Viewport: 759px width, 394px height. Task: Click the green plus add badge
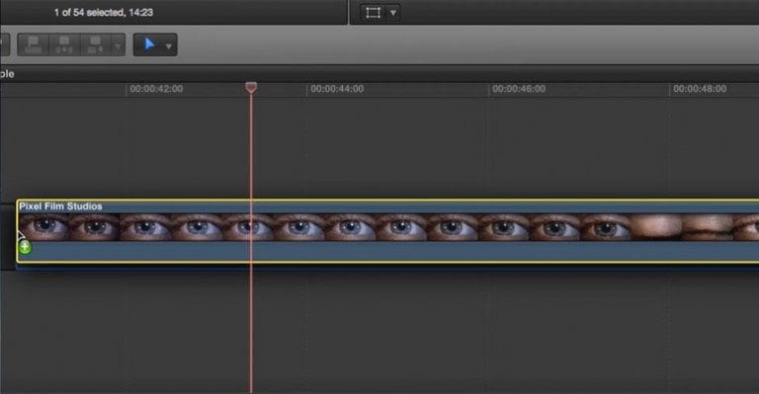pyautogui.click(x=25, y=247)
